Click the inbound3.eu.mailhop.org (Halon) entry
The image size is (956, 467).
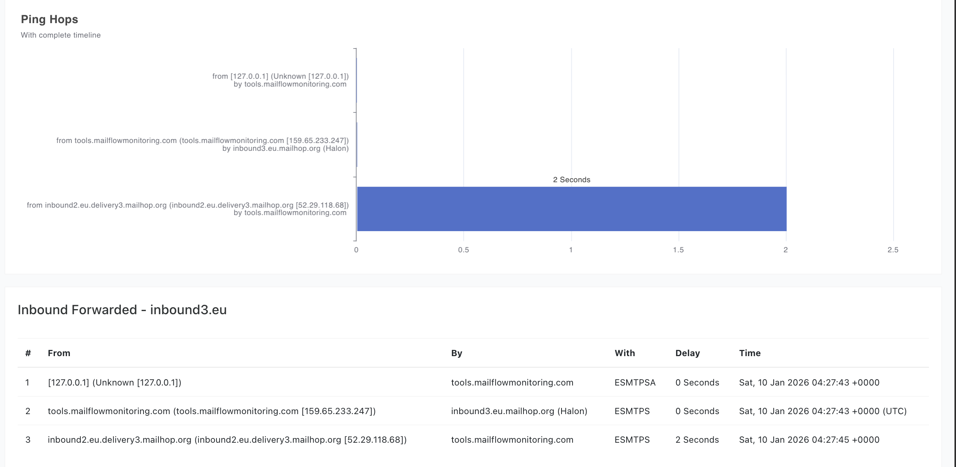click(519, 411)
